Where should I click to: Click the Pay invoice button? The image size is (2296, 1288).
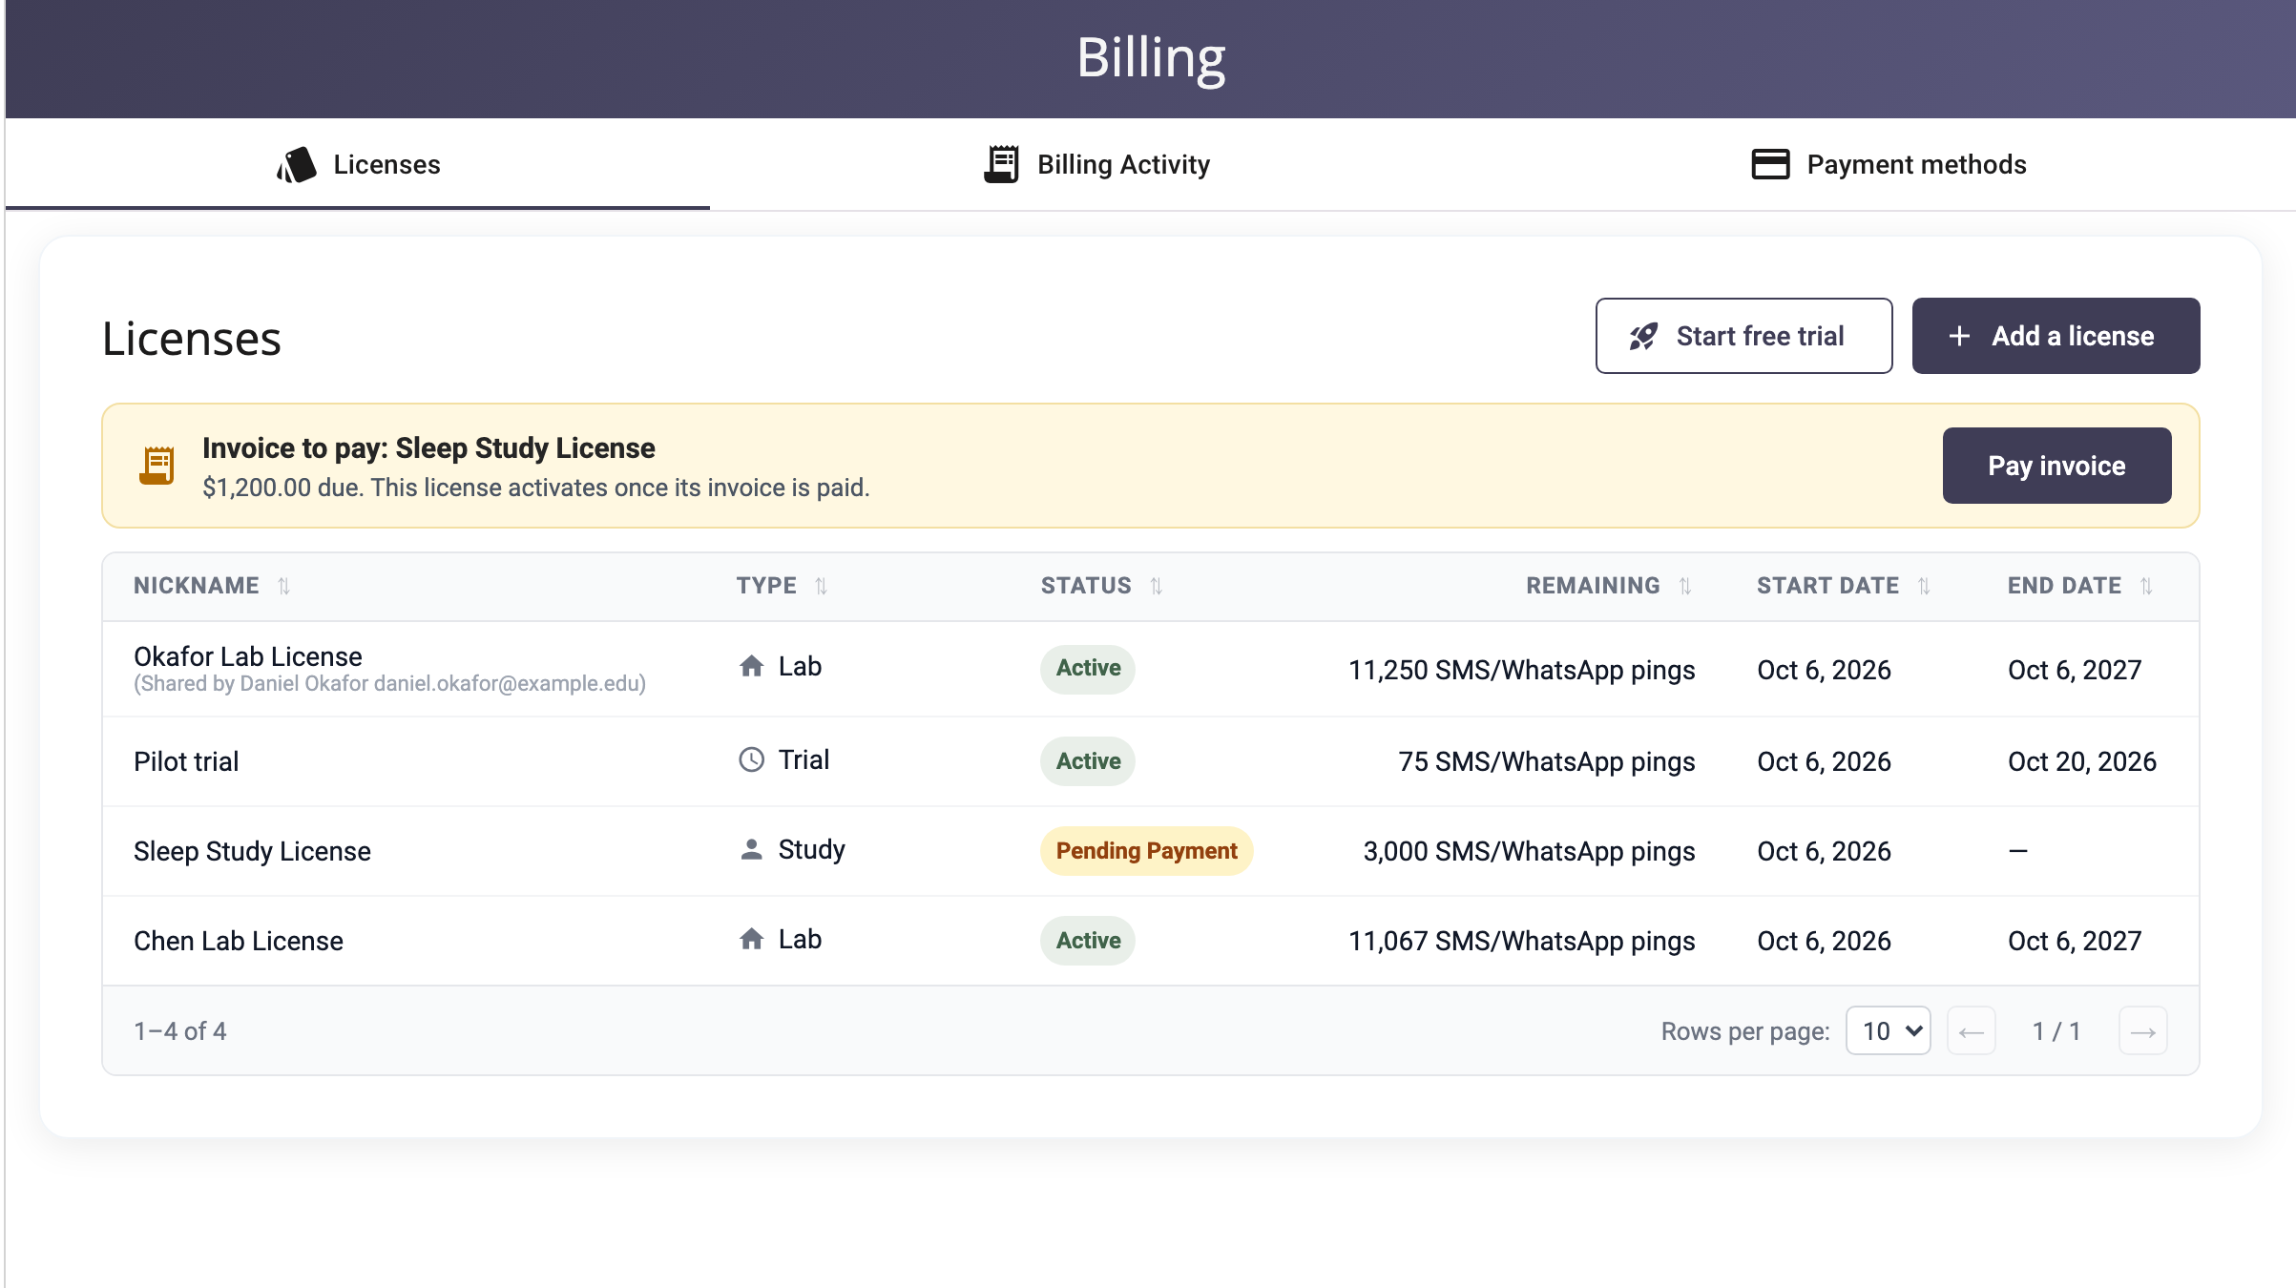tap(2056, 466)
